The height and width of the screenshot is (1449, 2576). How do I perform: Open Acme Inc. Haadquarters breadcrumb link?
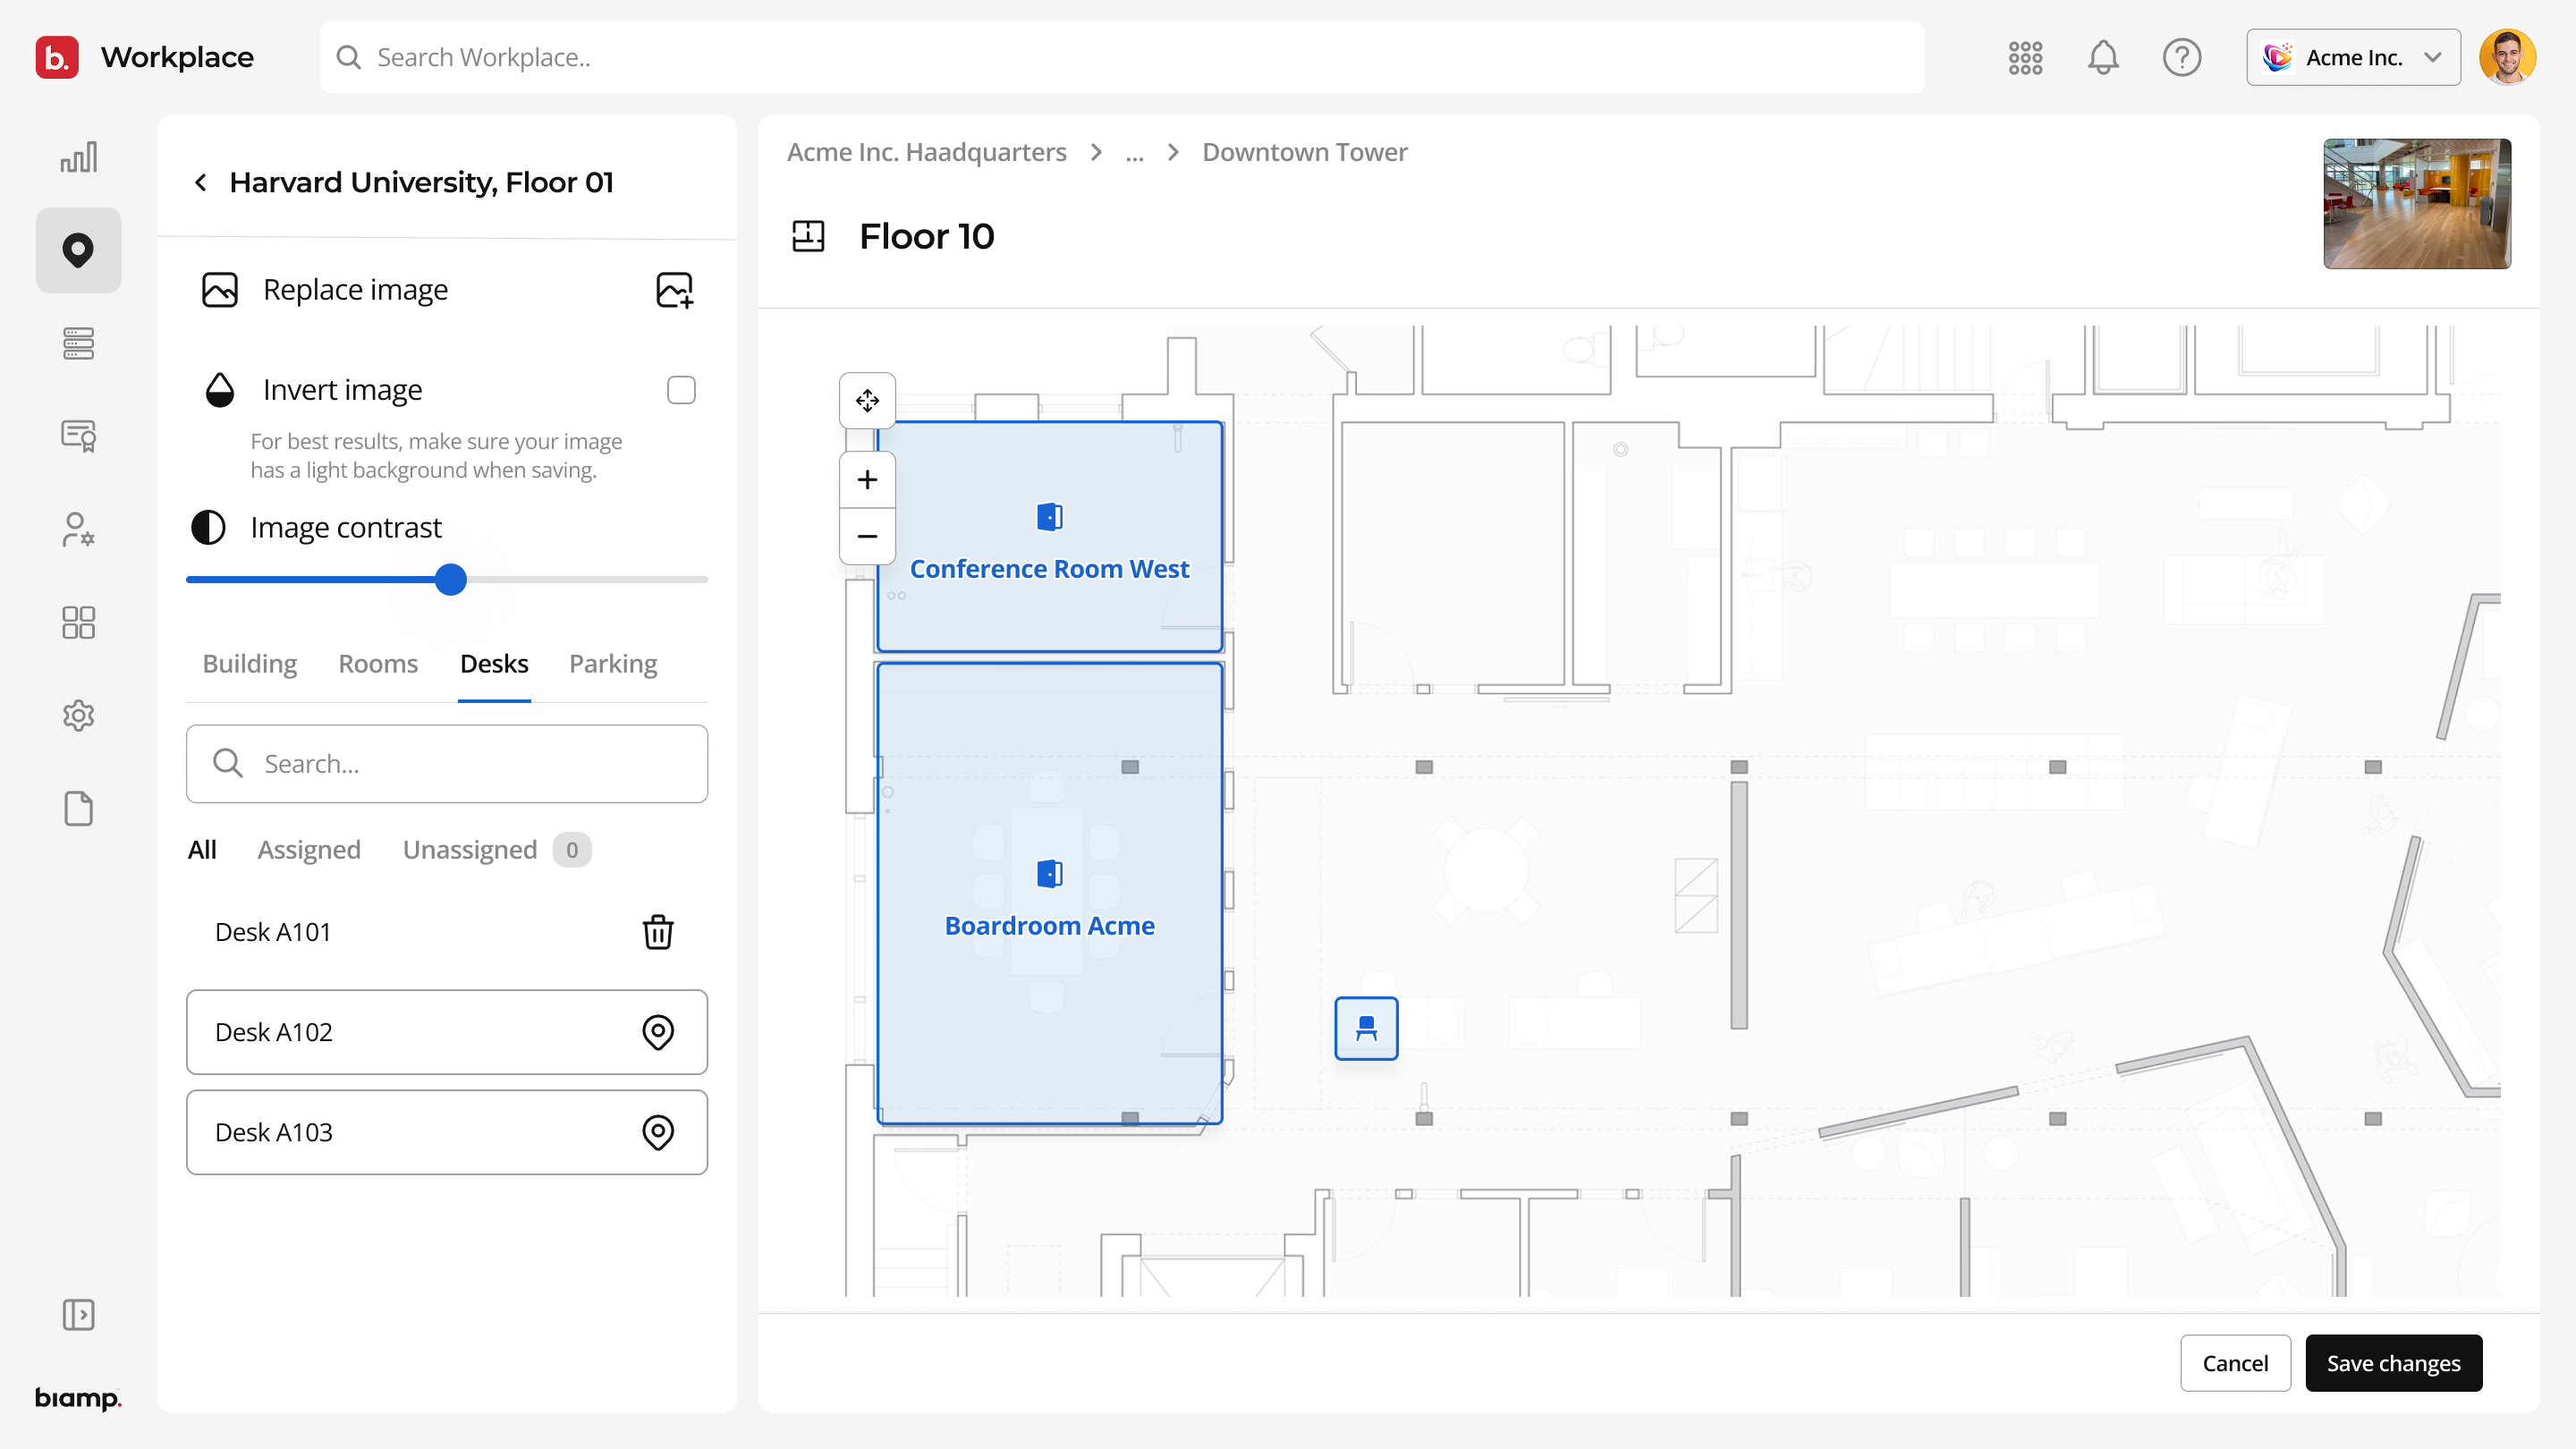(926, 152)
